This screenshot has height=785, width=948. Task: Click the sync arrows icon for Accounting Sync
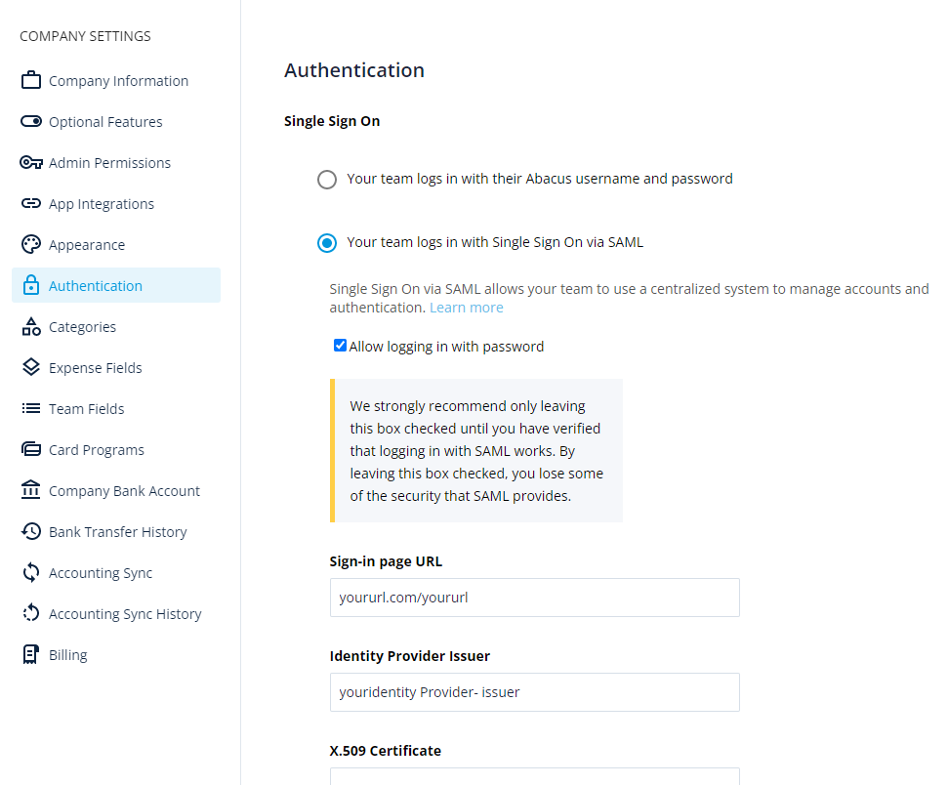(31, 572)
